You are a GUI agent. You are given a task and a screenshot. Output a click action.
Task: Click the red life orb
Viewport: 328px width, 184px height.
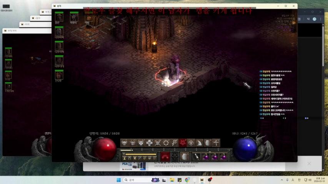[105, 149]
